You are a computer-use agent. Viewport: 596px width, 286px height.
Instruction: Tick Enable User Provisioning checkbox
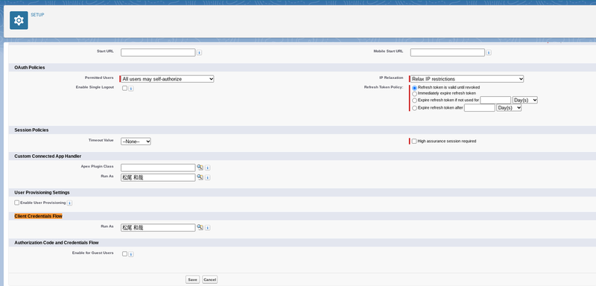[16, 203]
